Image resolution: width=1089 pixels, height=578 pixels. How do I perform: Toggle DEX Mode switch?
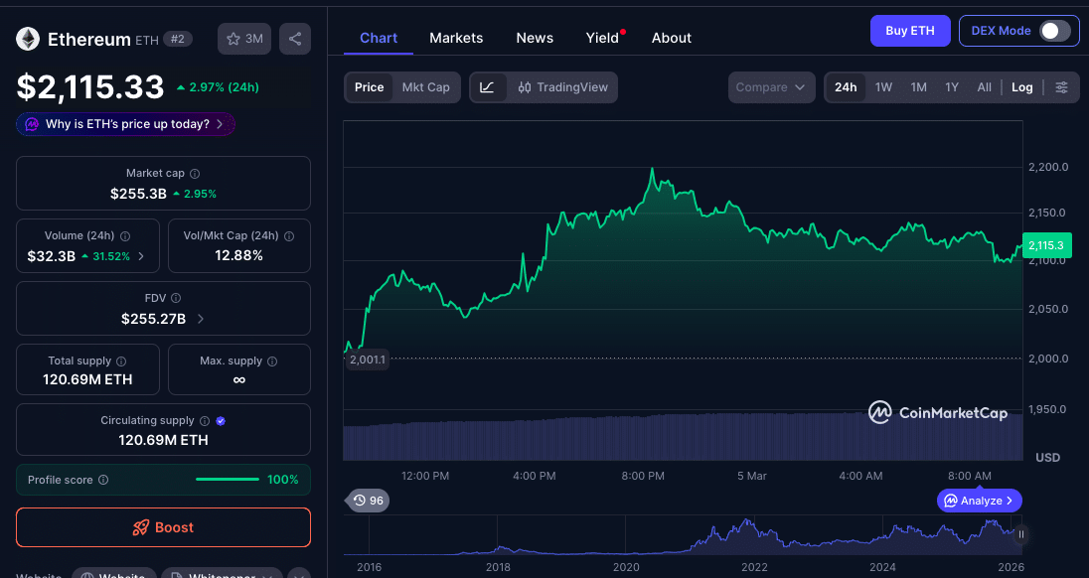pyautogui.click(x=1054, y=31)
